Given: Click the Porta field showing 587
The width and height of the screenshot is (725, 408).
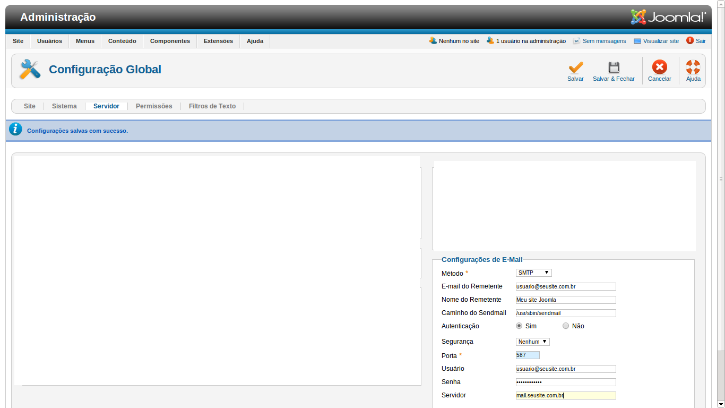Looking at the screenshot, I should 528,355.
